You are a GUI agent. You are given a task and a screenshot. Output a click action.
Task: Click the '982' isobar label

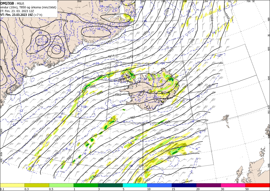(148, 180)
